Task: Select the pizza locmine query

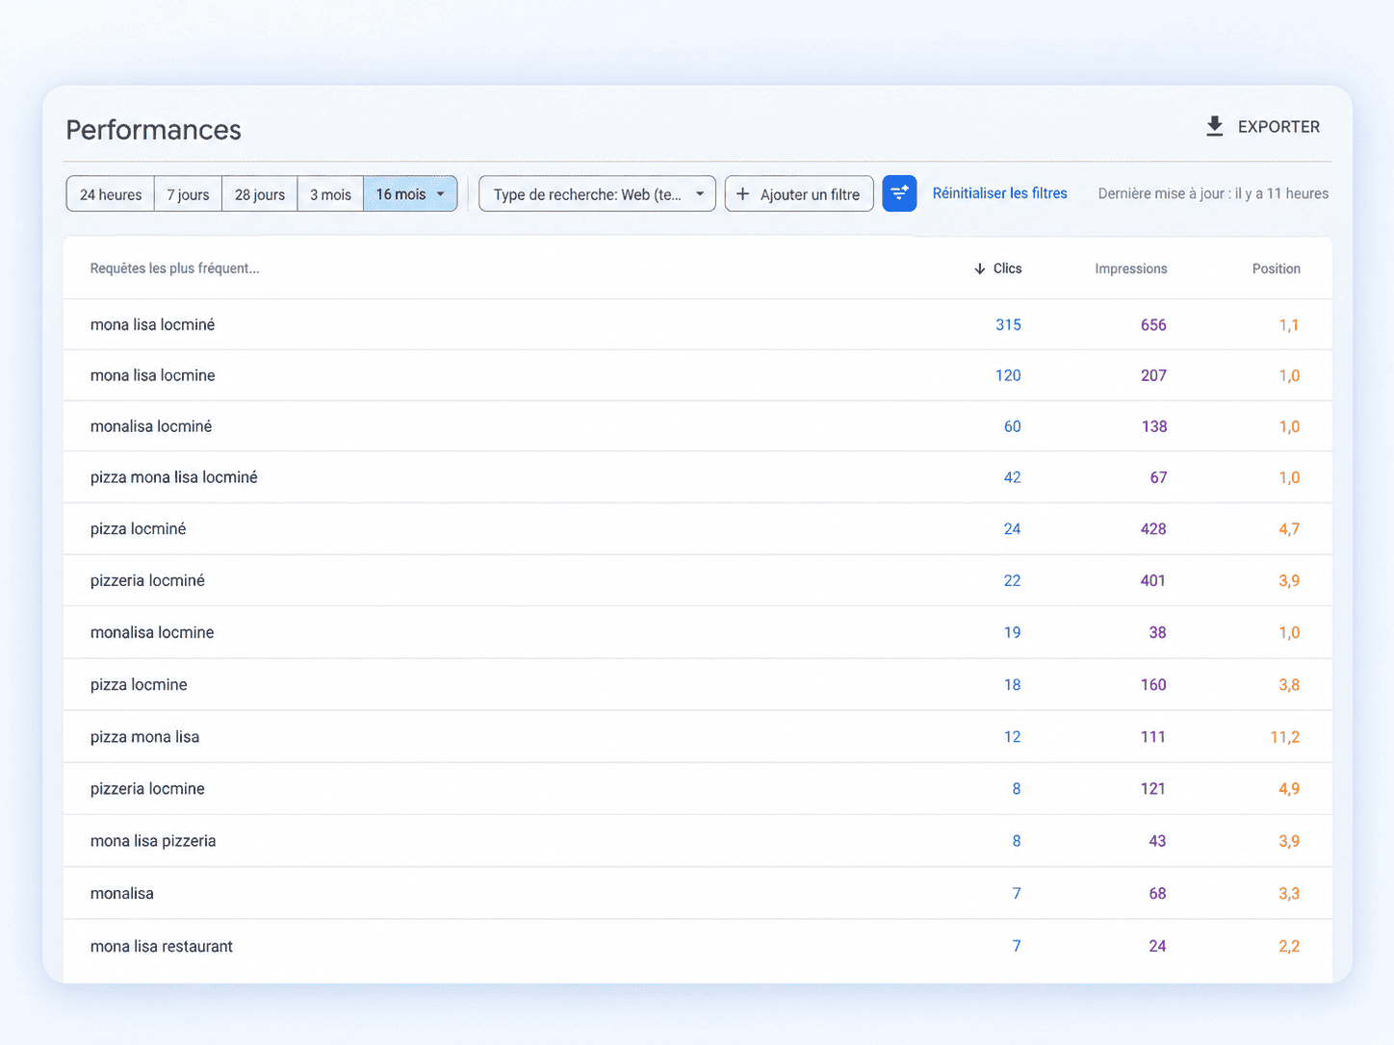Action: point(139,685)
